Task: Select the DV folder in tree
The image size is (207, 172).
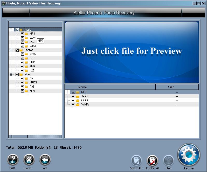Action: pyautogui.click(x=31, y=78)
